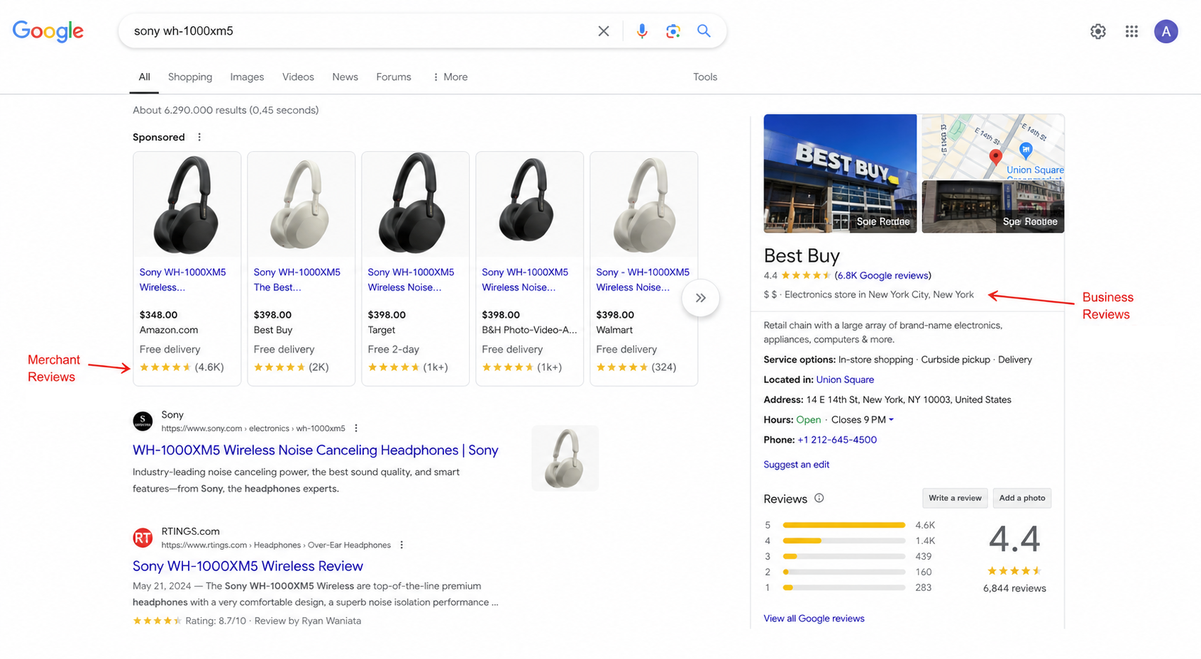The image size is (1201, 659).
Task: Open Target sponsored product title
Action: [411, 279]
